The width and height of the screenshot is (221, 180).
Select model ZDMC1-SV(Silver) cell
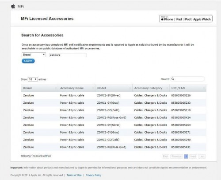109,95
